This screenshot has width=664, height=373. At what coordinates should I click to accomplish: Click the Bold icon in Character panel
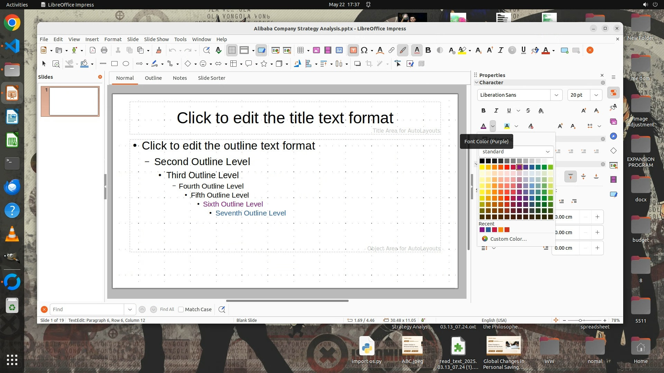(x=483, y=111)
